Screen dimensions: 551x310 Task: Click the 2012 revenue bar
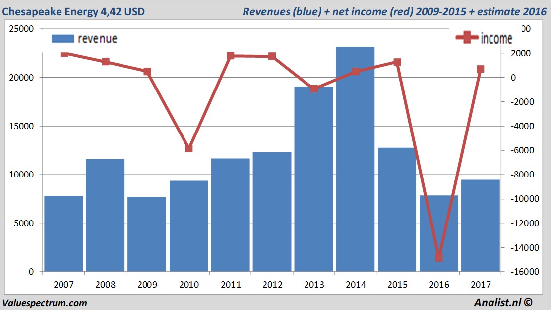click(x=272, y=213)
